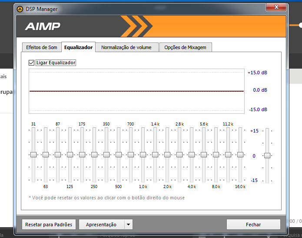Click the Apresentação button
The image size is (302, 238).
click(x=101, y=225)
